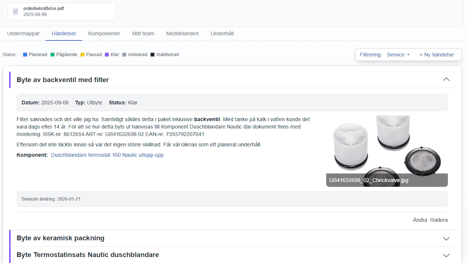Click the yellow Pausad status swatch
468x263 pixels.
click(82, 55)
